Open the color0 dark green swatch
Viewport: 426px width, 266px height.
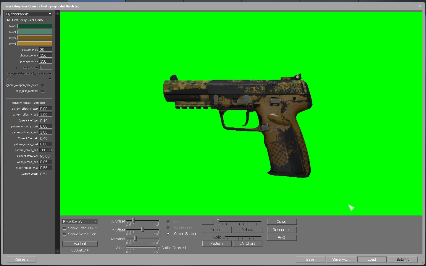pyautogui.click(x=35, y=26)
